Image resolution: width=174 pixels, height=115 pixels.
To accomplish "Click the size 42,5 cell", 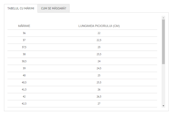I will pyautogui.click(x=24, y=104).
